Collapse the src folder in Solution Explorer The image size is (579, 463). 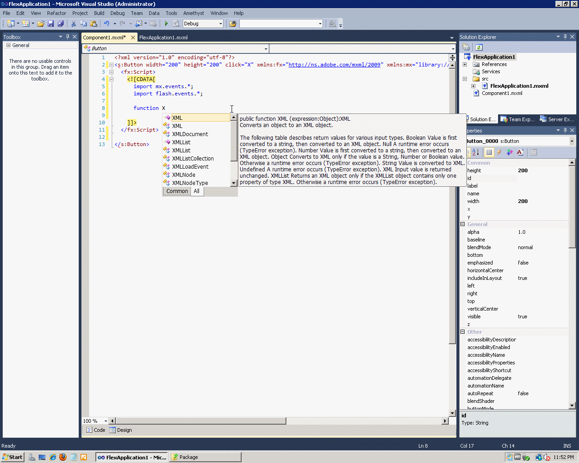click(465, 79)
